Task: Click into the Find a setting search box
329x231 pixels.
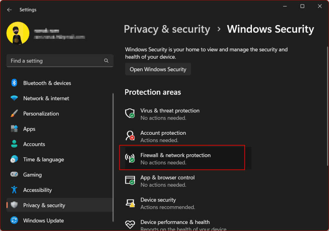Action: click(60, 61)
